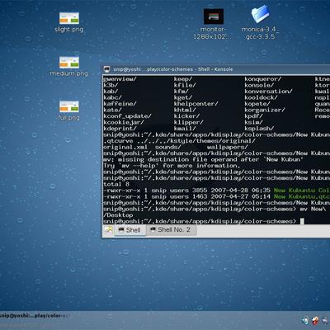Screen dimensions: 330x330
Task: Click the konversation/ entry
Action: click(x=268, y=92)
